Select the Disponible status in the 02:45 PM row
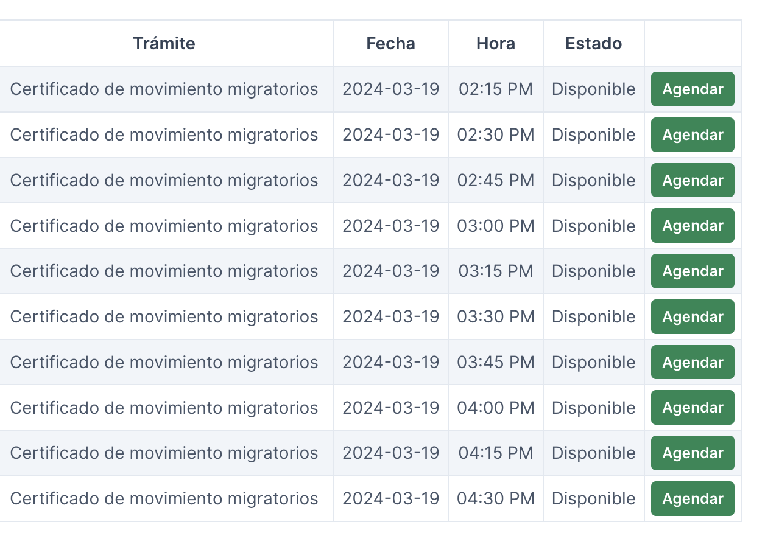765x533 pixels. pos(593,181)
